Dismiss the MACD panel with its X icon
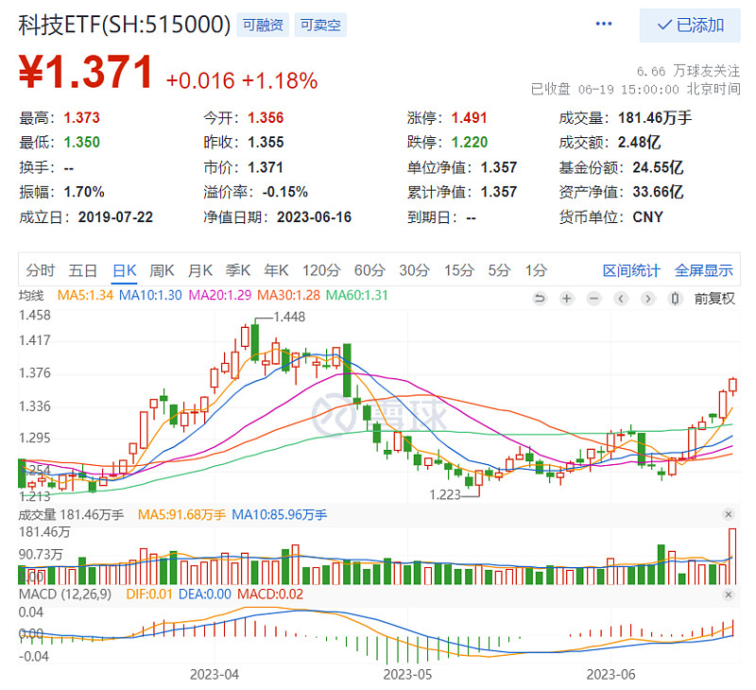 coord(728,594)
